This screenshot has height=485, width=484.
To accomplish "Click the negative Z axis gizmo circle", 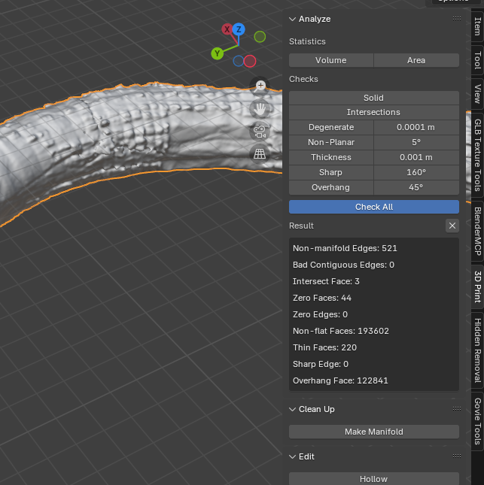I will click(x=238, y=61).
